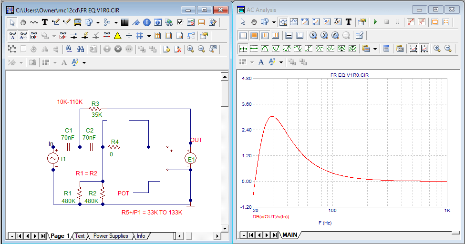Click the R3 35K resistor in schematic
The width and height of the screenshot is (465, 244).
click(95, 109)
